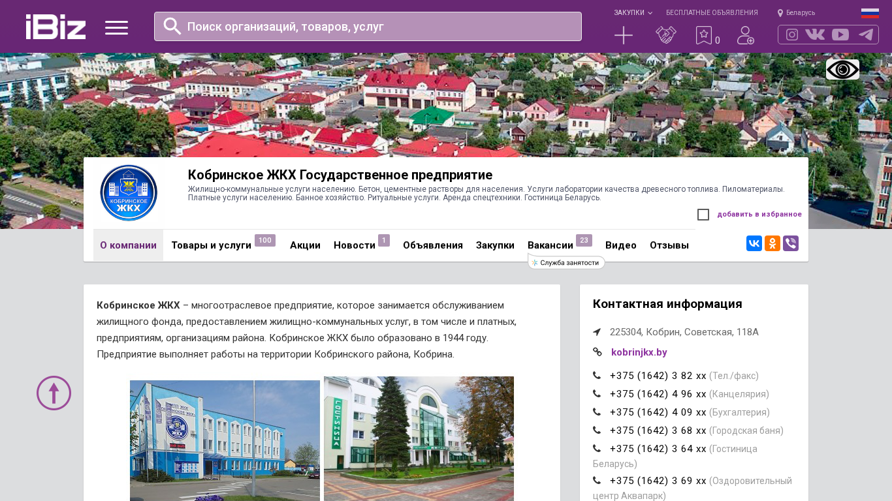Click the phone icon beside Бухгалтерия
Viewport: 892px width, 501px height.
click(x=597, y=412)
